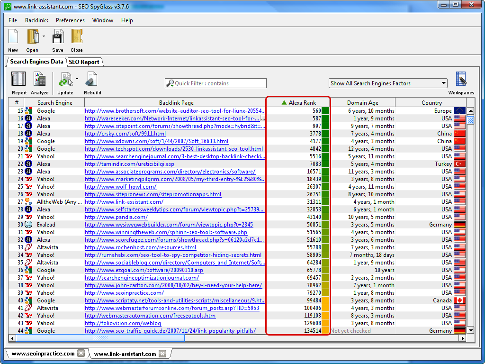This screenshot has height=364, width=485.
Task: Click the Yahoo icon in row 21
Action: (28, 156)
